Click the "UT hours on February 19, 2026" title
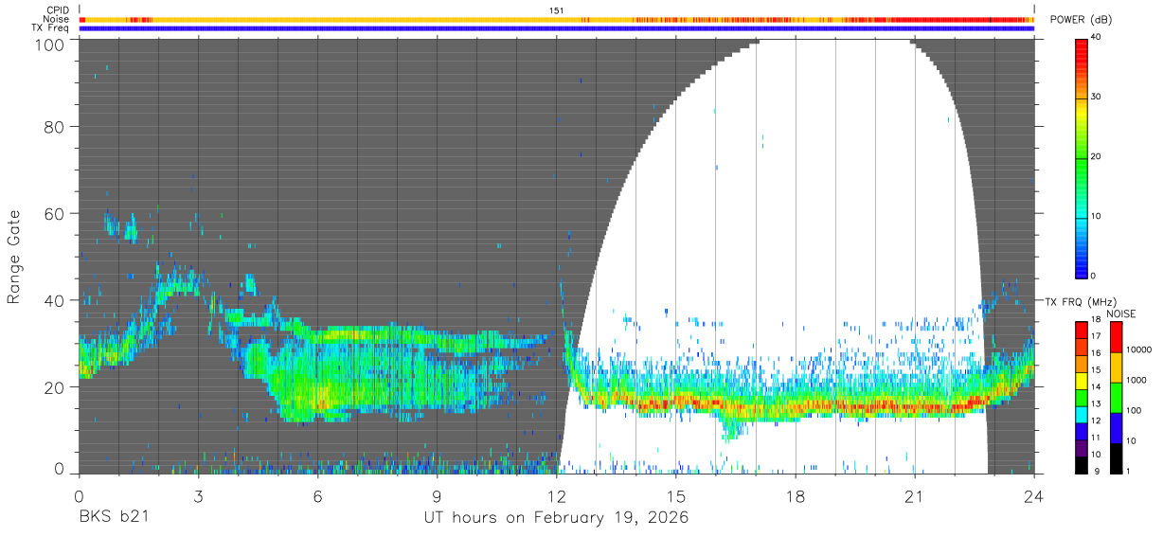Viewport: 1163px width, 537px height. pos(556,519)
